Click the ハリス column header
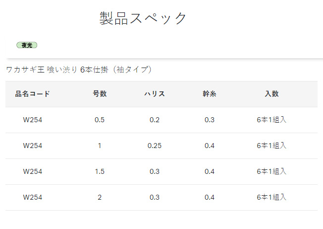This screenshot has height=229, width=323. point(155,94)
